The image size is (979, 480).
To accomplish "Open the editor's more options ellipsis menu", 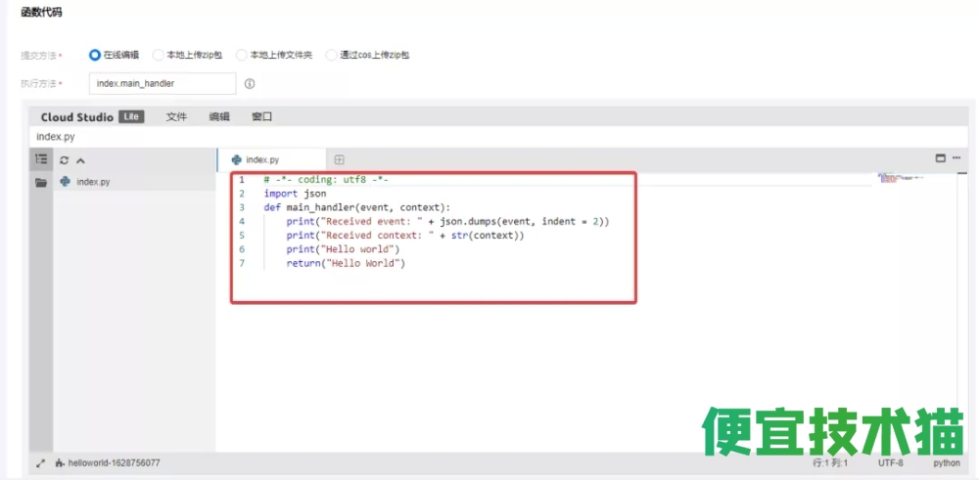I will pyautogui.click(x=956, y=158).
